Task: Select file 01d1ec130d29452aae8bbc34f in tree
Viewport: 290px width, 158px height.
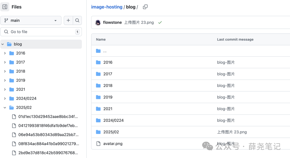Action: pos(48,117)
